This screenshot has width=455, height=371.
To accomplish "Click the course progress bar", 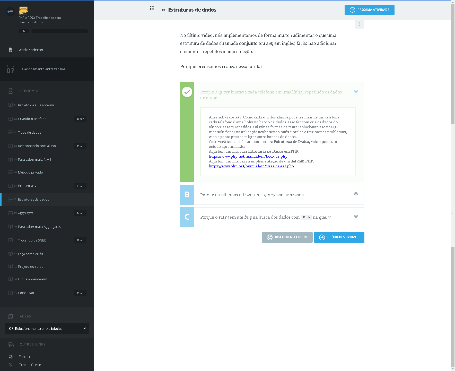I will [x=59, y=31].
